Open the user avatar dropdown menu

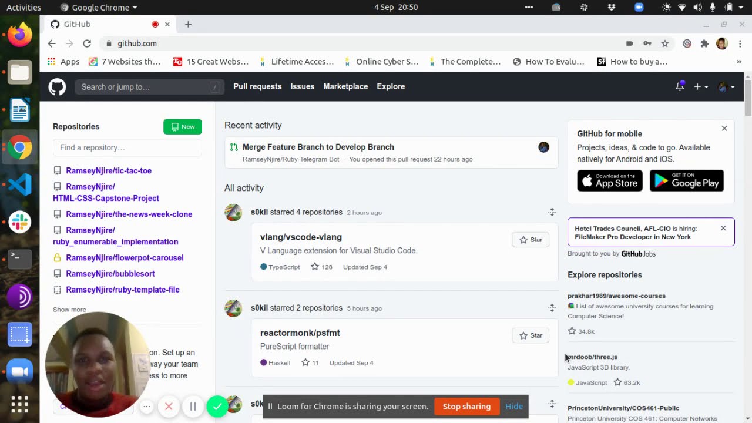727,86
